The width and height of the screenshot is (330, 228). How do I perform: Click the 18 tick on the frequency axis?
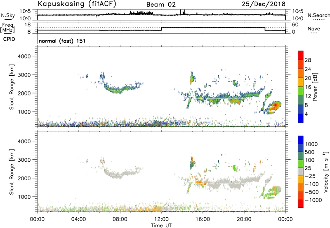coord(28,25)
